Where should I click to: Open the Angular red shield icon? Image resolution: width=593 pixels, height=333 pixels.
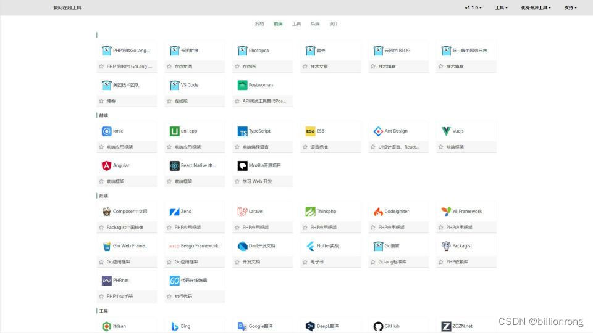click(107, 165)
